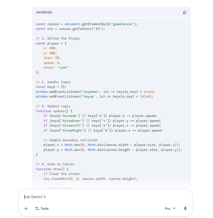Click the player.x Math.max clamp line
Image resolution: width=213 pixels, height=218 pixels.
(112, 145)
